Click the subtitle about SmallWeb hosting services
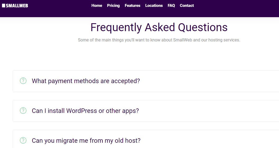279x148 pixels. pyautogui.click(x=159, y=40)
